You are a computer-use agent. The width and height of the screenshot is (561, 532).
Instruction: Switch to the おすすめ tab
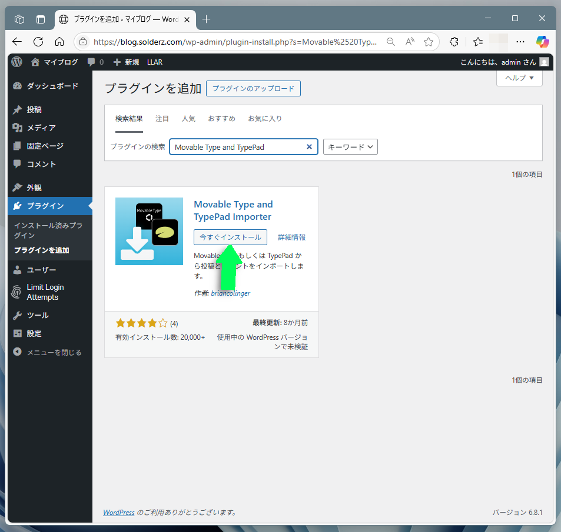221,119
